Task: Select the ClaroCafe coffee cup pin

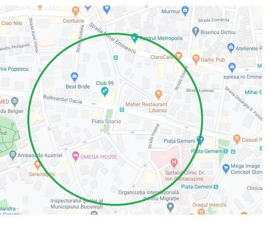Action: [x=179, y=56]
